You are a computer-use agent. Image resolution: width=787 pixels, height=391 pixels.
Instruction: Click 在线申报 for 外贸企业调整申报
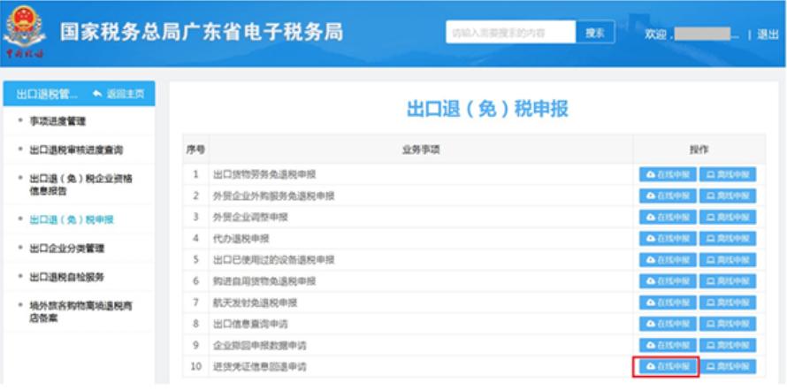[668, 218]
